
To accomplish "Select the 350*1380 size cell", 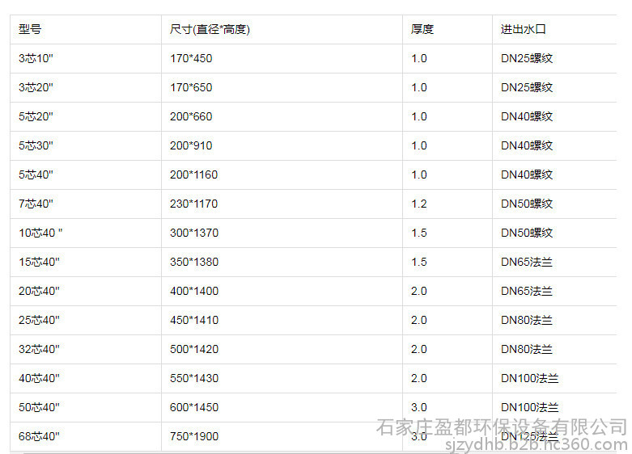I will click(194, 262).
